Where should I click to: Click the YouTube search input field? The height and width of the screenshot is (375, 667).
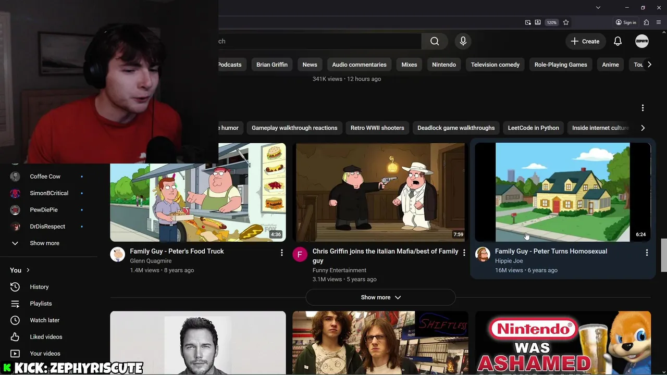click(320, 41)
